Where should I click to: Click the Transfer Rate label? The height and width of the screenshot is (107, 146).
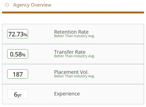[70, 52]
